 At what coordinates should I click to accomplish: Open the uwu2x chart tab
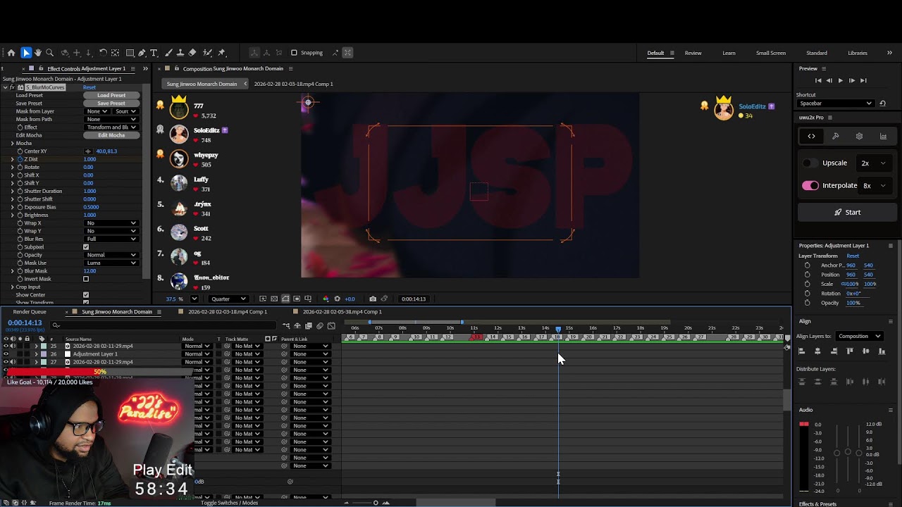883,136
